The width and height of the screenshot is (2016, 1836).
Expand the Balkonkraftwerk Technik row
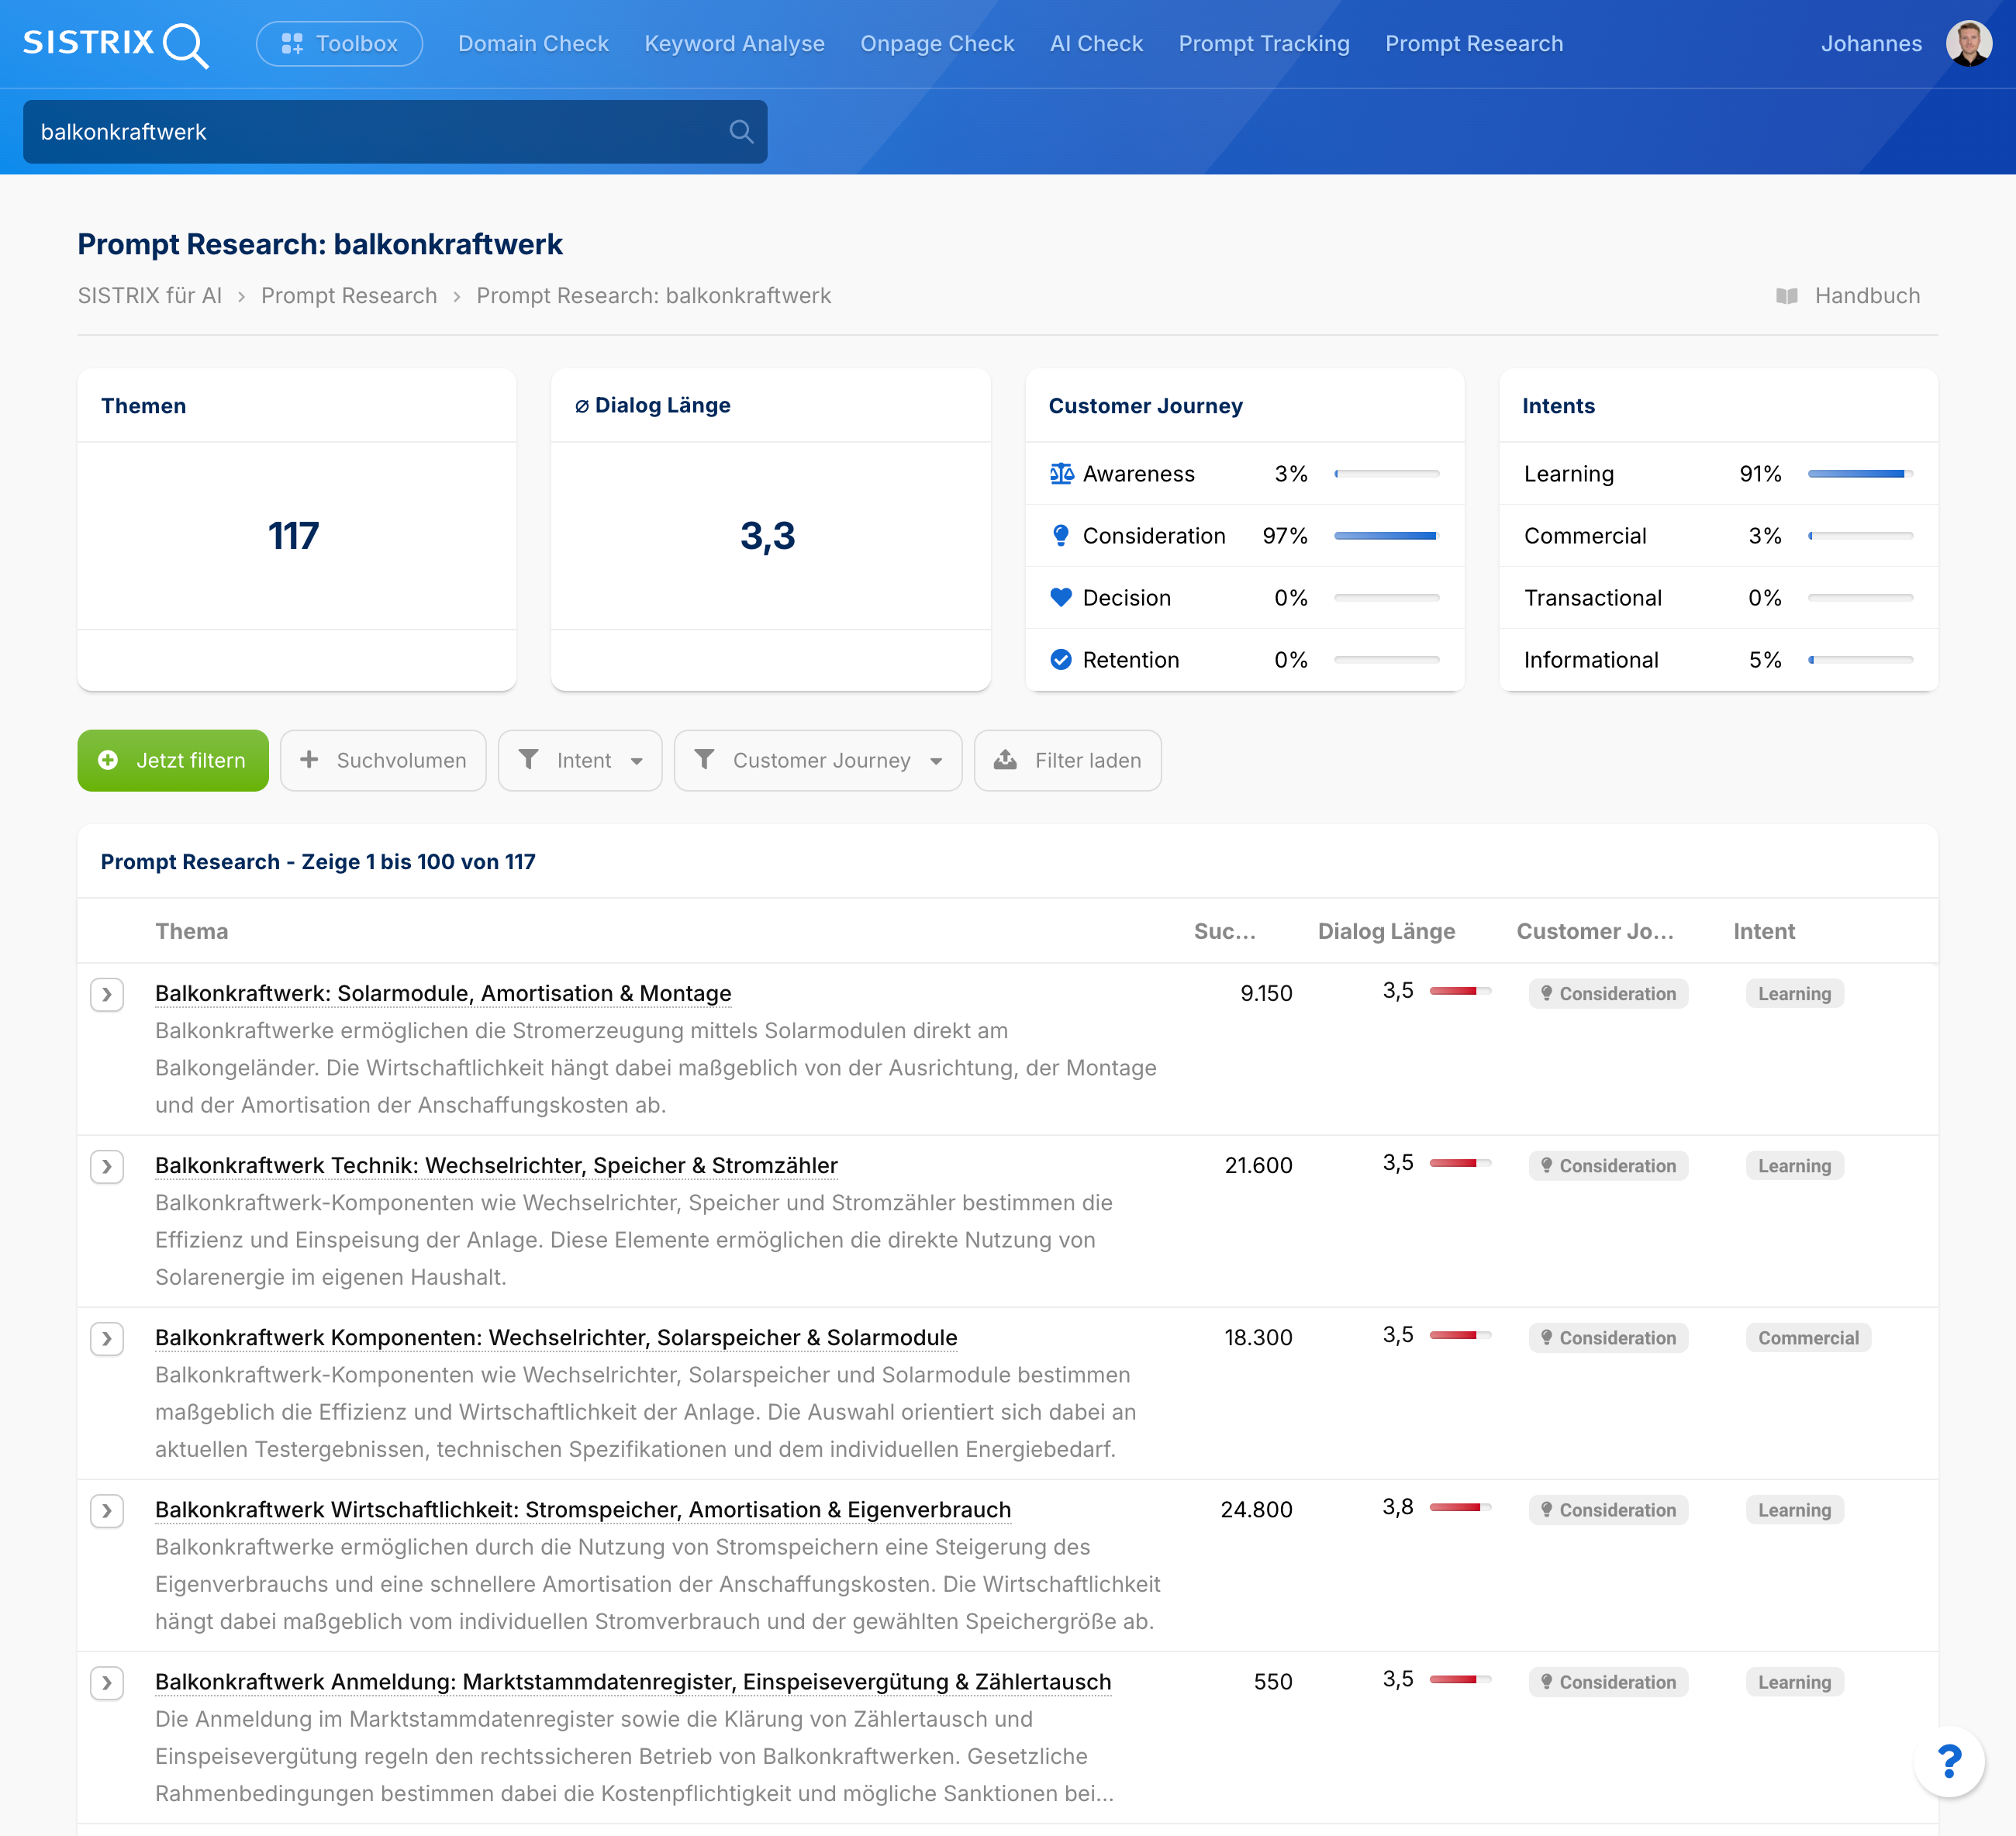(x=107, y=1167)
